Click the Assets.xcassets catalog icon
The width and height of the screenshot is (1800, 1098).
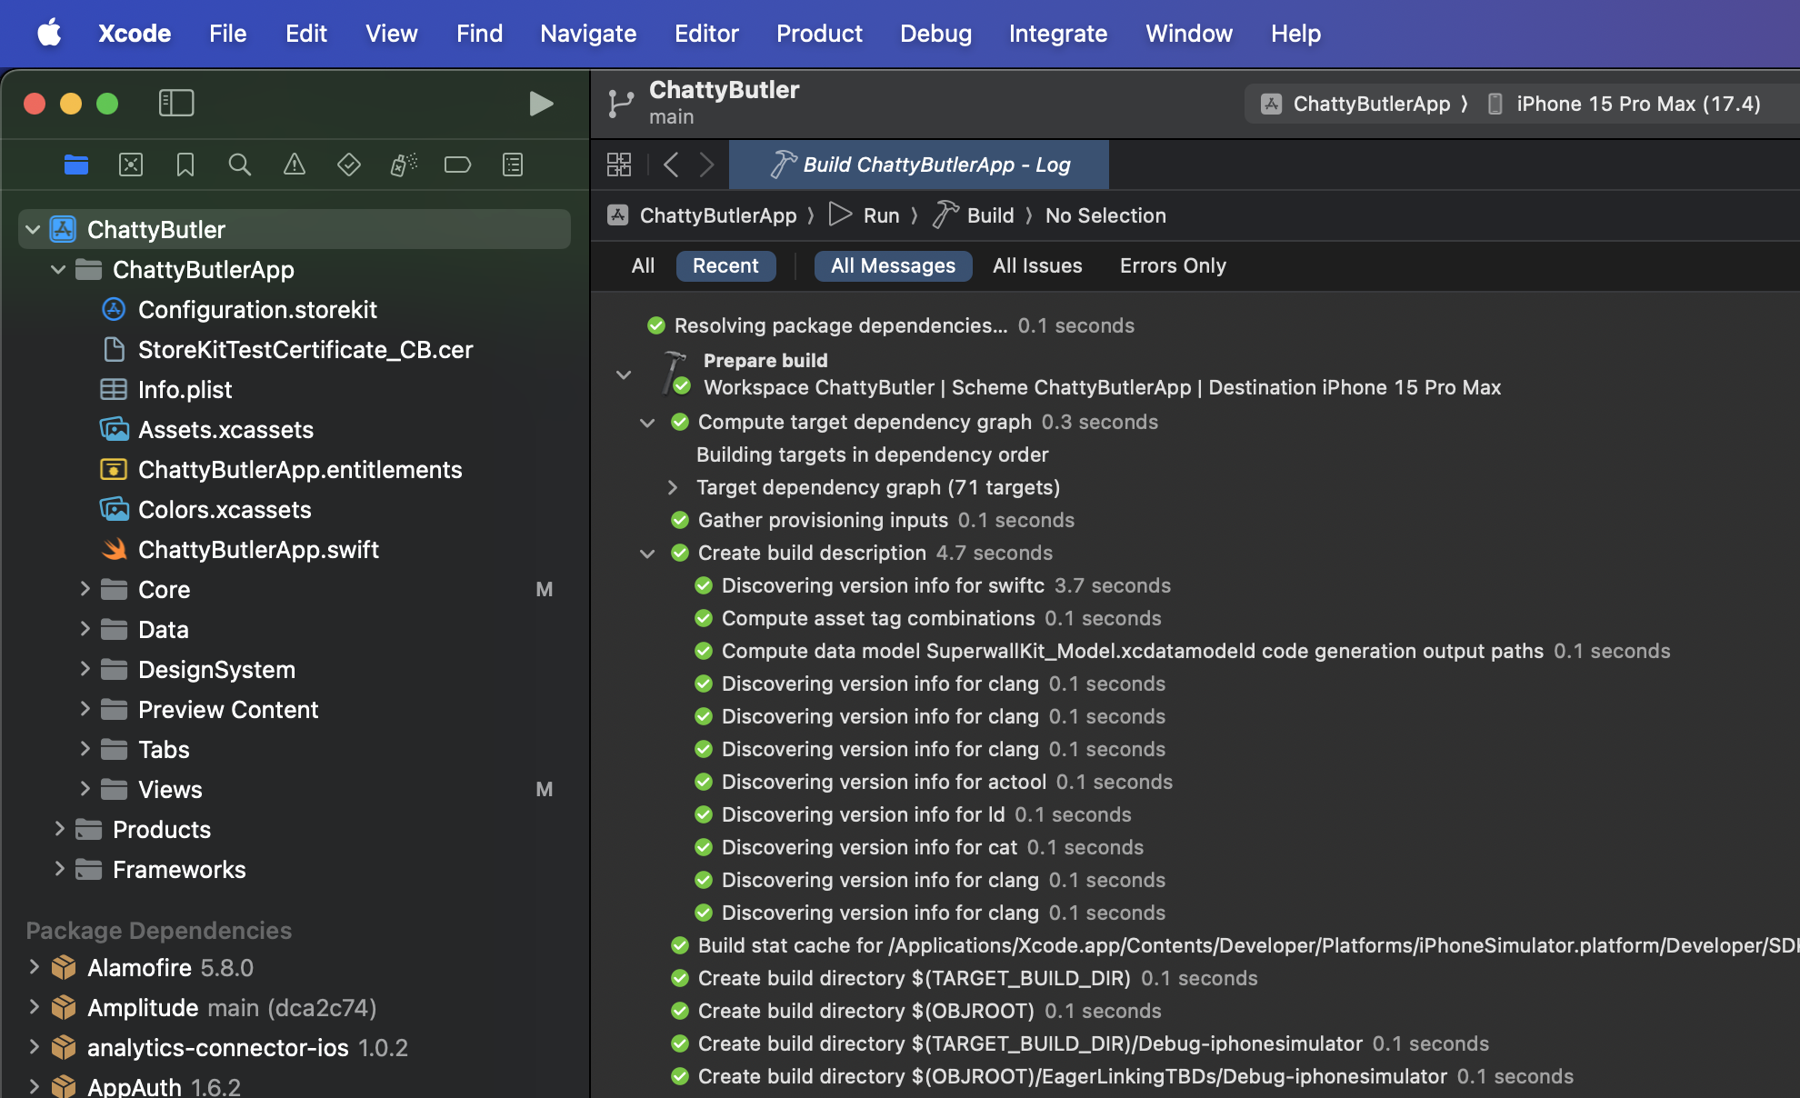[114, 430]
